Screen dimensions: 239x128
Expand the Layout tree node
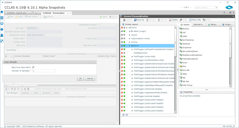(130, 35)
